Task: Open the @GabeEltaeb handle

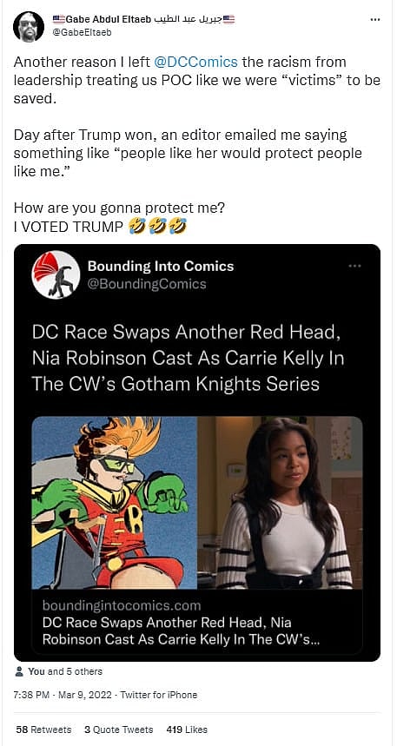Action: [83, 32]
